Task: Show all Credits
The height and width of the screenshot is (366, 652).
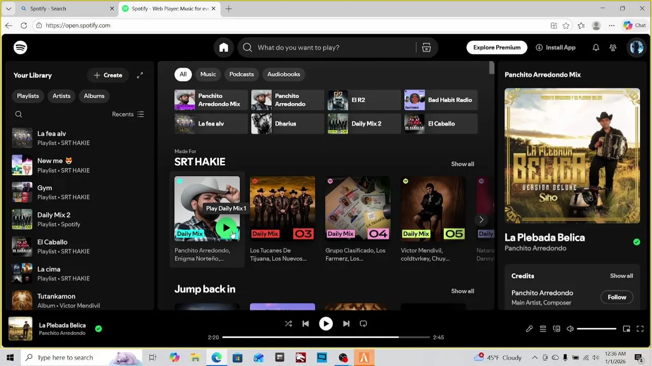Action: 622,276
